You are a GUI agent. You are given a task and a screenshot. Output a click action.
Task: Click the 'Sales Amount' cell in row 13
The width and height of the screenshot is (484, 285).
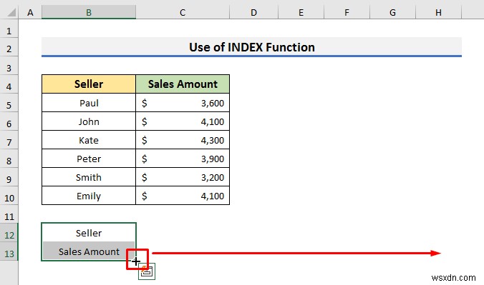[x=89, y=251]
